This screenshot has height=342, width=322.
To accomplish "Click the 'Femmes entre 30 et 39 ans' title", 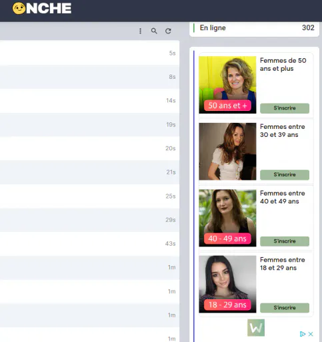I will pos(283,131).
